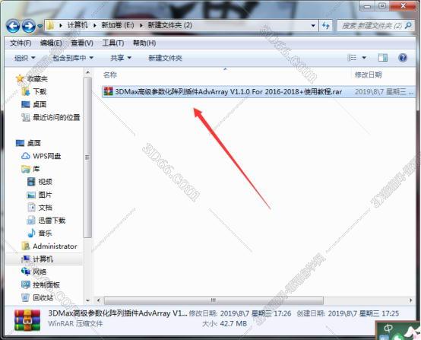This screenshot has width=421, height=340.
Task: Toggle the preview pane icon
Action: (382, 58)
